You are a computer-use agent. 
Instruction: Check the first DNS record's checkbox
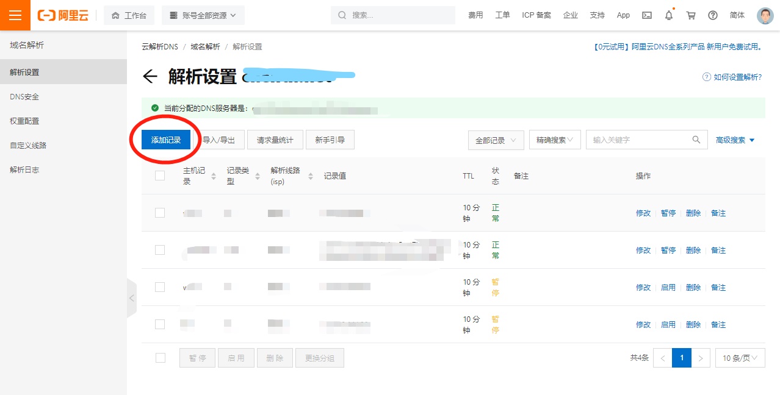coord(159,212)
